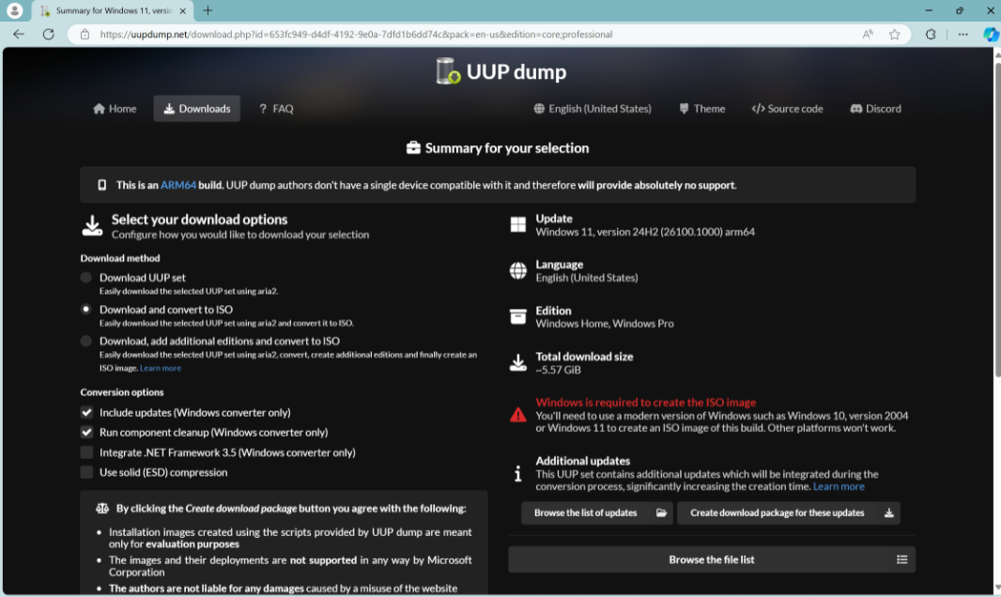Open browser Settings and more ellipsis
The width and height of the screenshot is (1001, 597).
(x=962, y=35)
